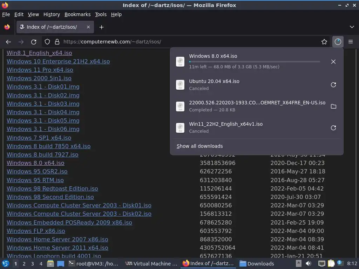The image size is (359, 269).
Task: Switch to workspace 4 on taskbar
Action: click(41, 264)
